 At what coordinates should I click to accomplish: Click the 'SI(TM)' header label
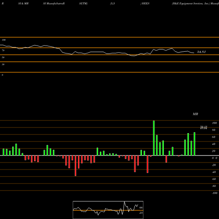tap(83, 4)
